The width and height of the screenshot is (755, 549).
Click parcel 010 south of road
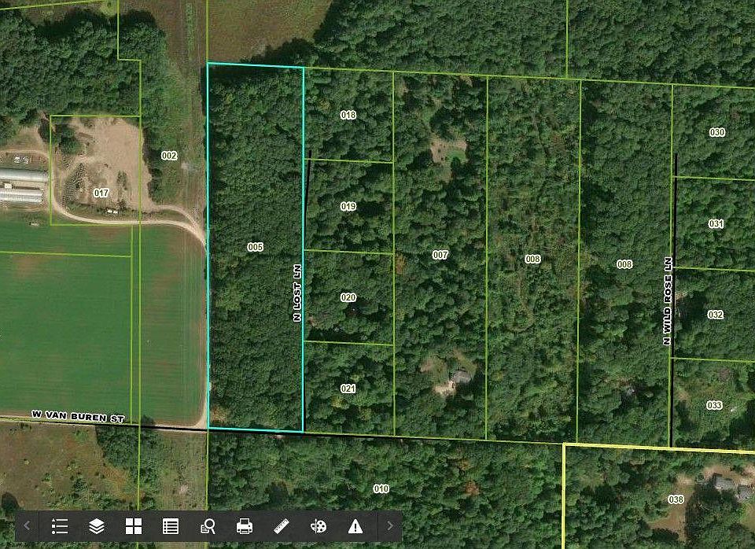pos(381,489)
